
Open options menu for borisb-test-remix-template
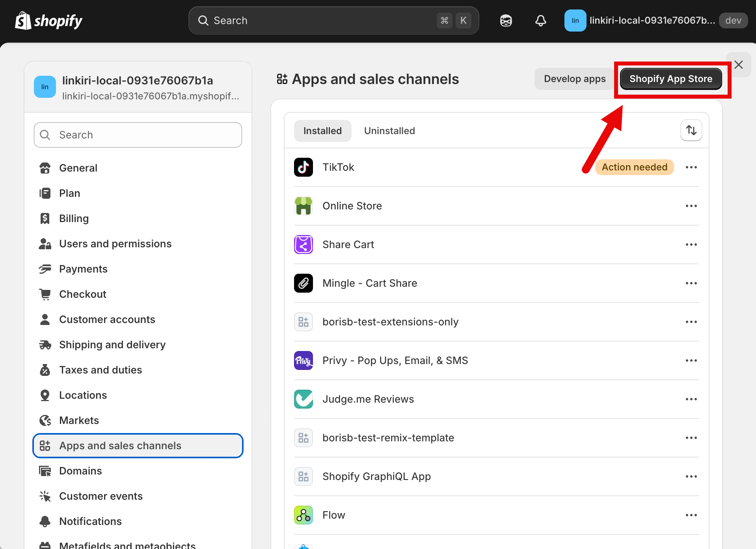point(691,437)
